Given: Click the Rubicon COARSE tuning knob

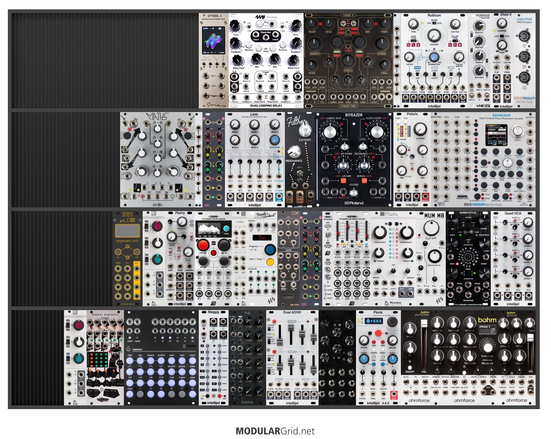Looking at the screenshot, I should click(434, 36).
